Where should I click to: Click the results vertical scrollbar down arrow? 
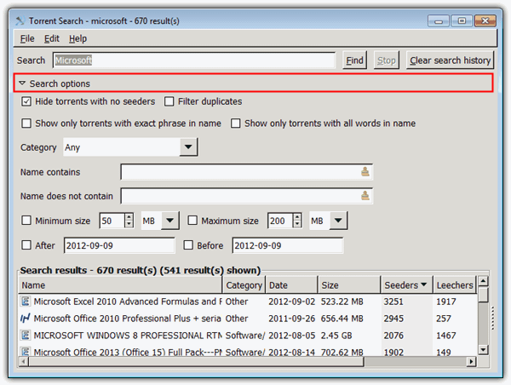tap(483, 349)
